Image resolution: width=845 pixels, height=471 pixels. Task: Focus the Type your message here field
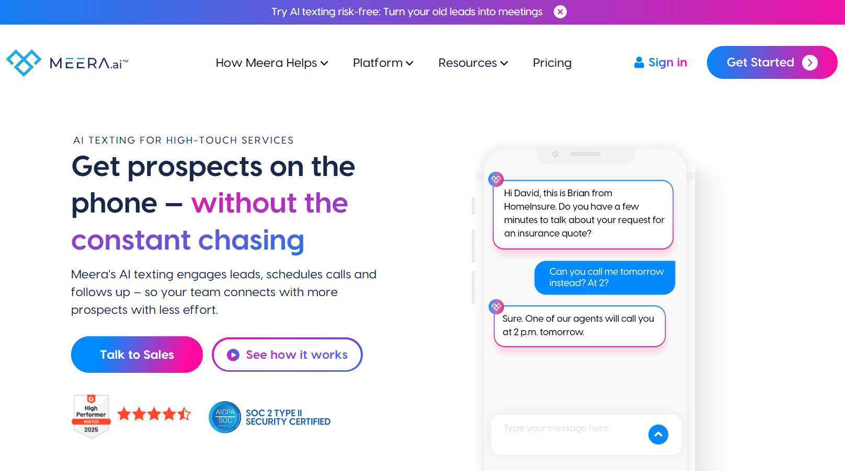567,429
